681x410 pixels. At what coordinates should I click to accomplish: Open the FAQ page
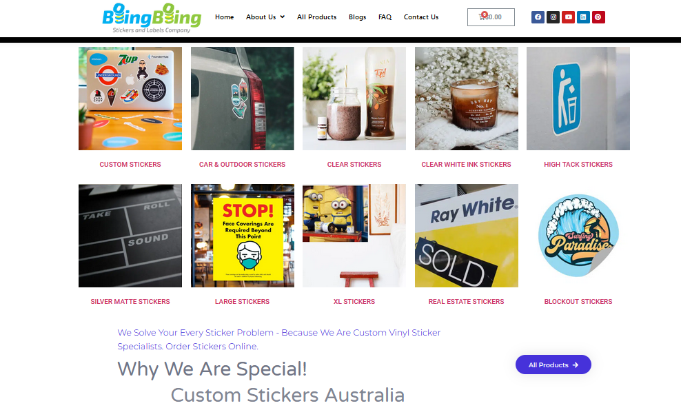(x=385, y=17)
